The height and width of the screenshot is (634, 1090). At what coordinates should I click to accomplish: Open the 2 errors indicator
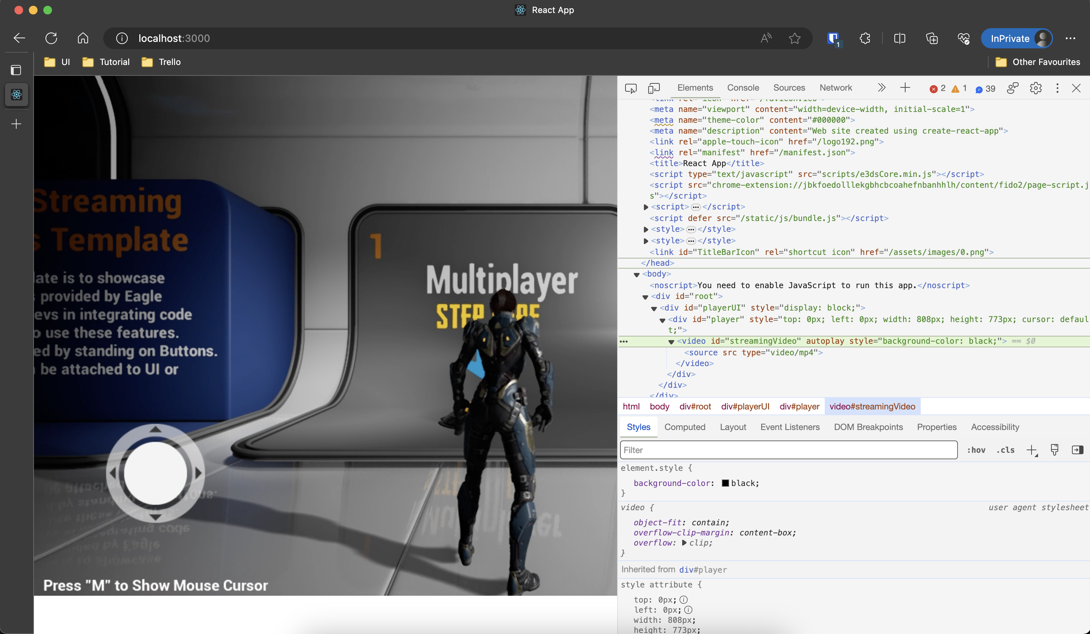[x=937, y=88]
